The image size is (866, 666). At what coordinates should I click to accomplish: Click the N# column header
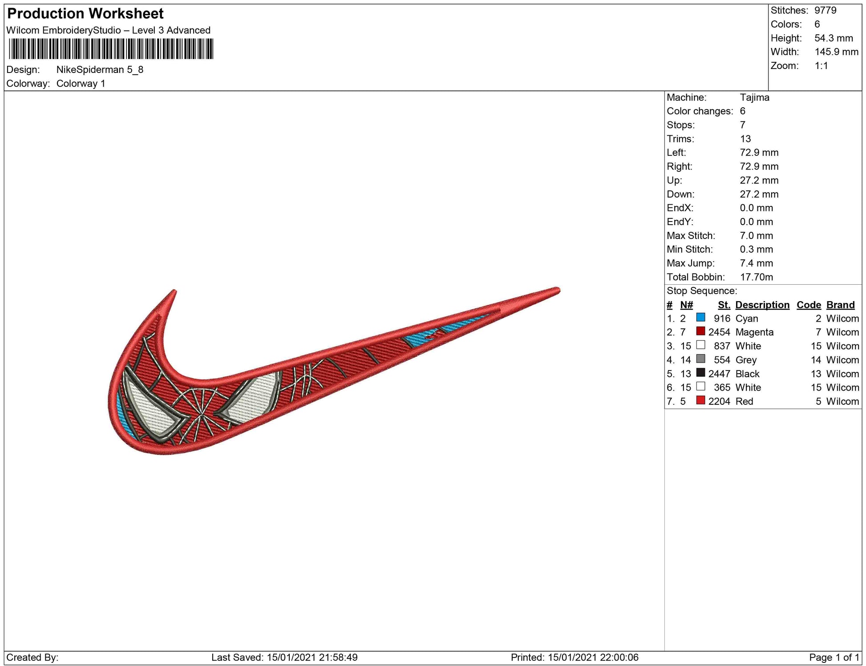point(686,305)
